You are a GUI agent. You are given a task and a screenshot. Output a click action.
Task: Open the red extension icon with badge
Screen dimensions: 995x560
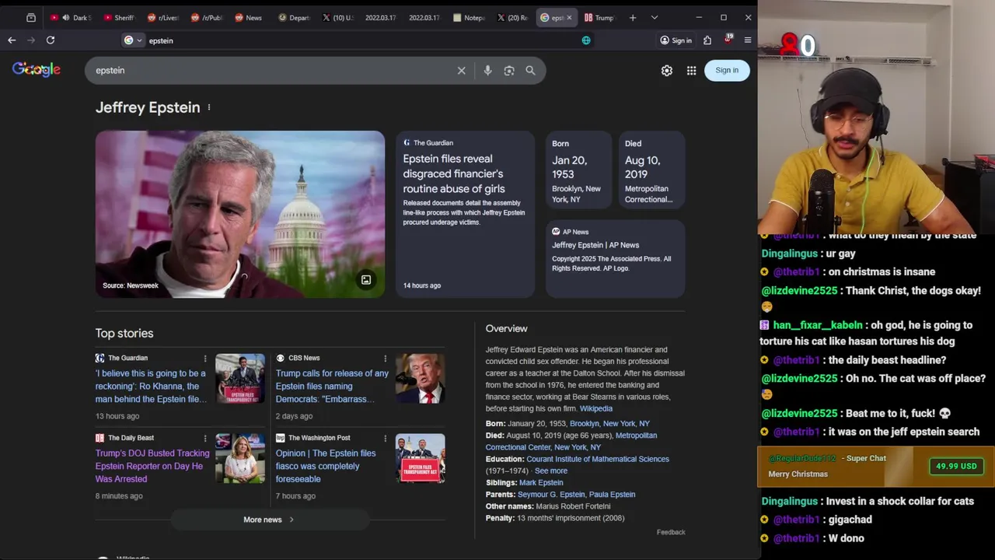click(x=728, y=39)
